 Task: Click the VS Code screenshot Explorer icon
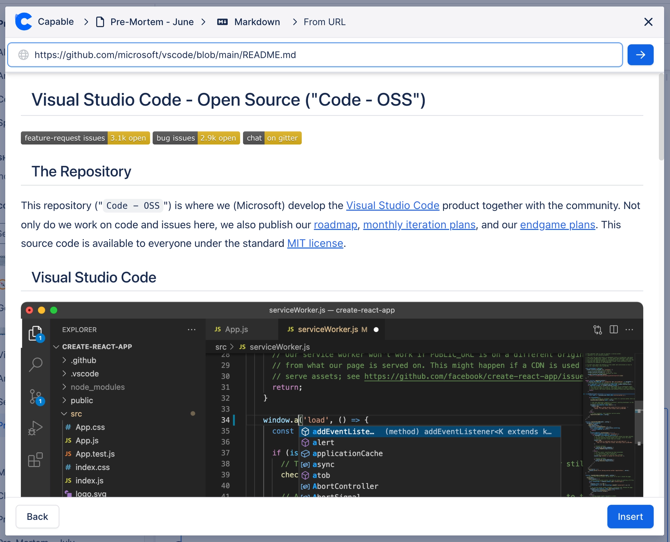pyautogui.click(x=35, y=333)
